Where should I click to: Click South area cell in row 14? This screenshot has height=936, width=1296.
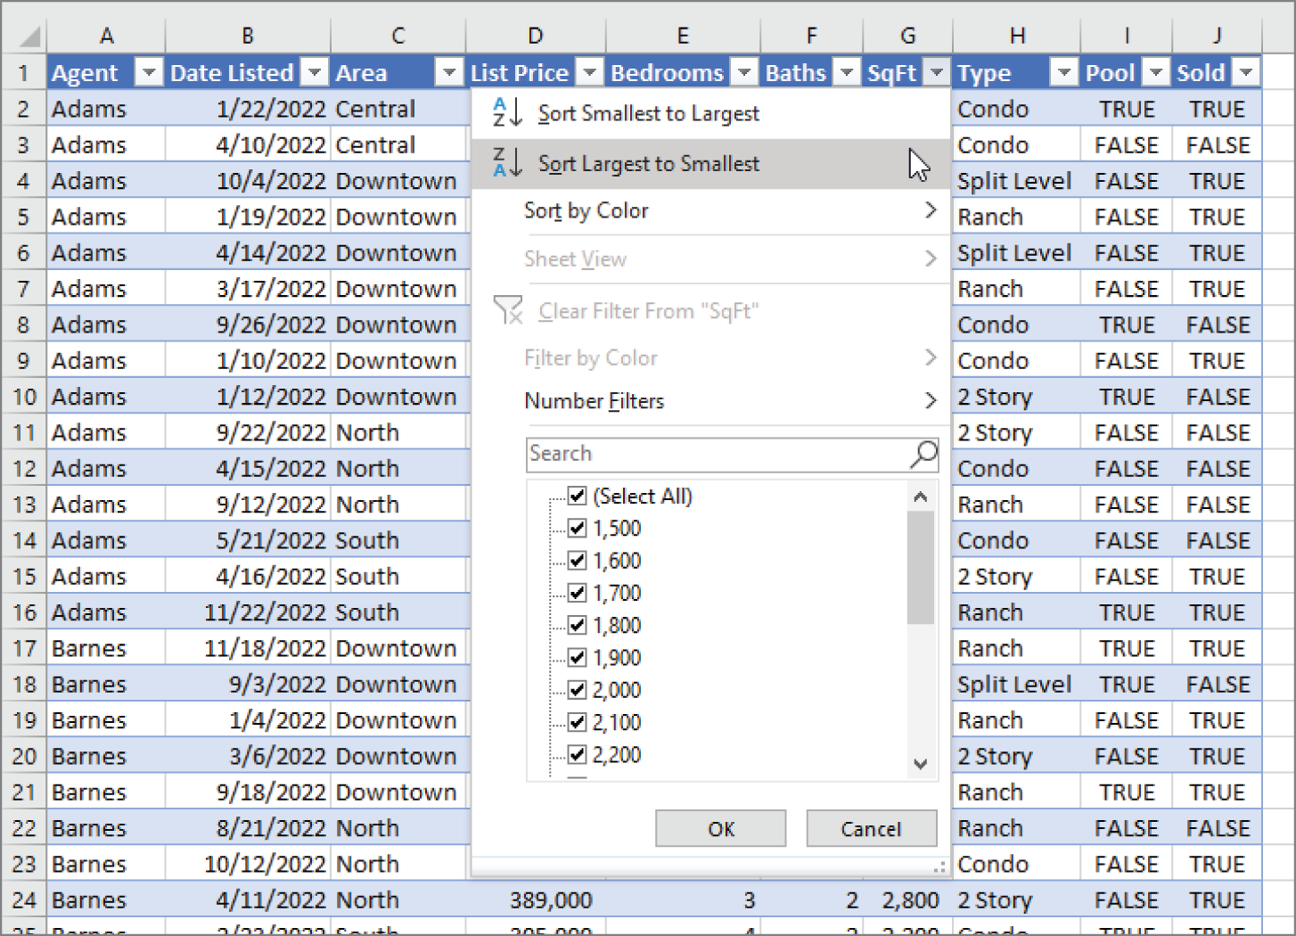[398, 540]
